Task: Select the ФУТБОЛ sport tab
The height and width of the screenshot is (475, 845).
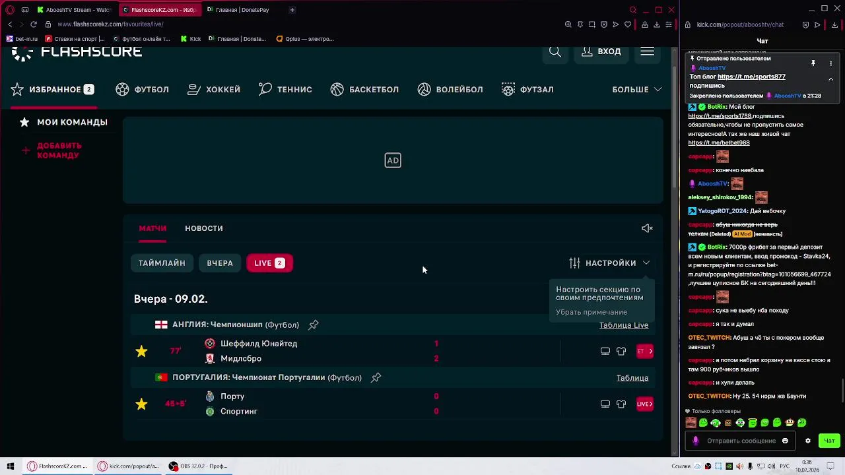Action: 142,89
